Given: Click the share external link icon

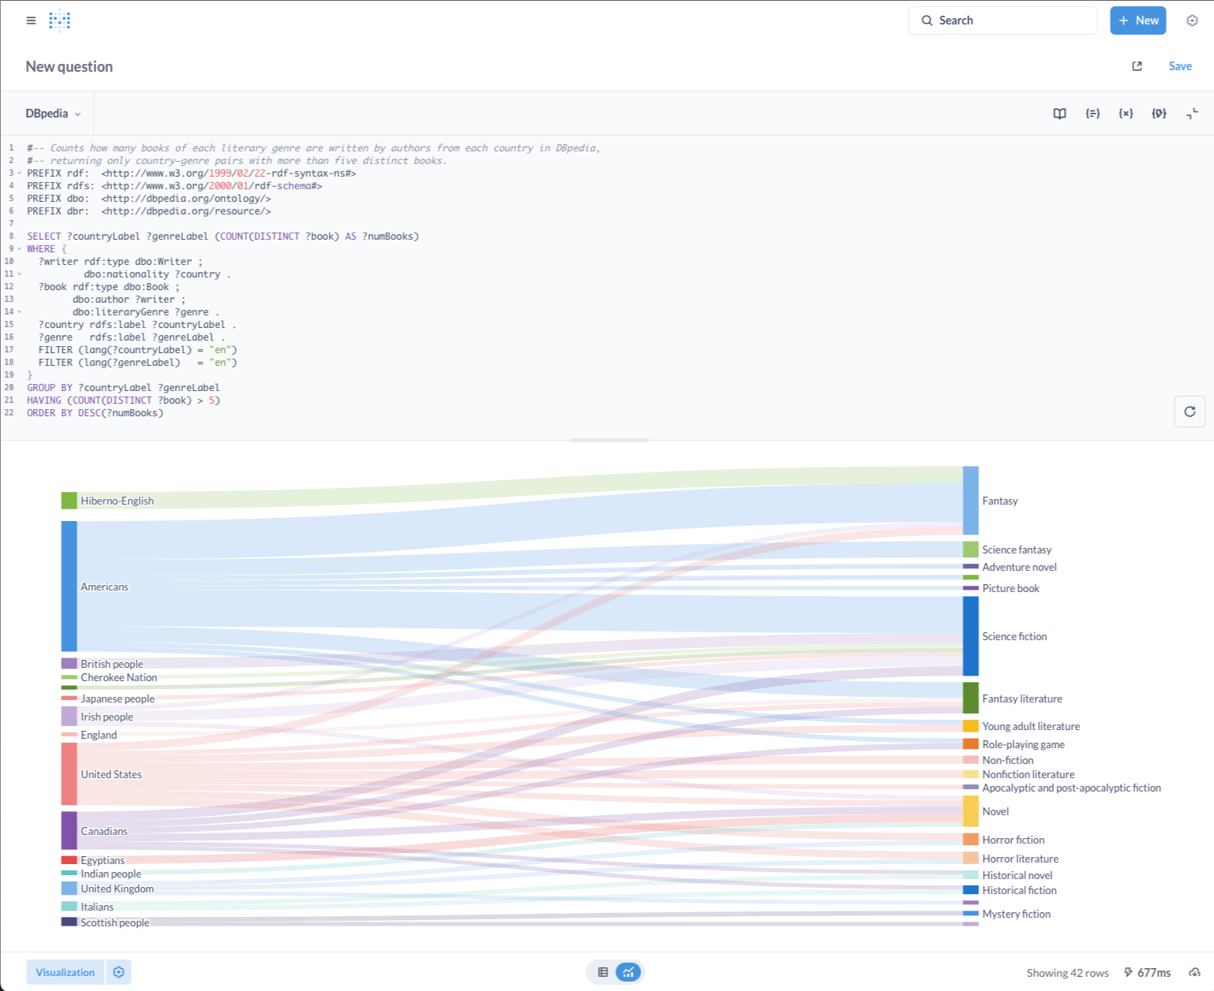Looking at the screenshot, I should [1137, 66].
